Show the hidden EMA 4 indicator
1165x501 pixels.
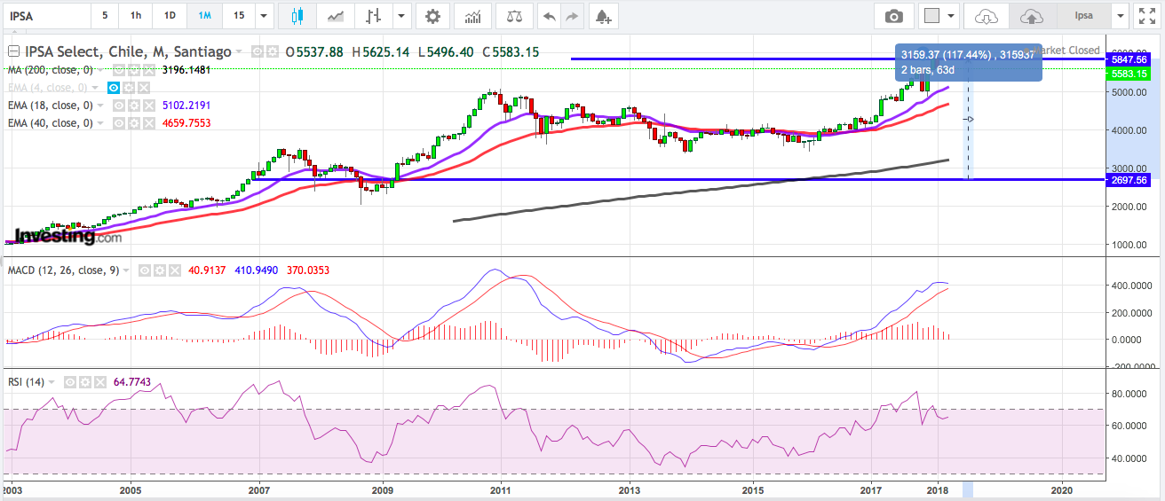click(114, 88)
